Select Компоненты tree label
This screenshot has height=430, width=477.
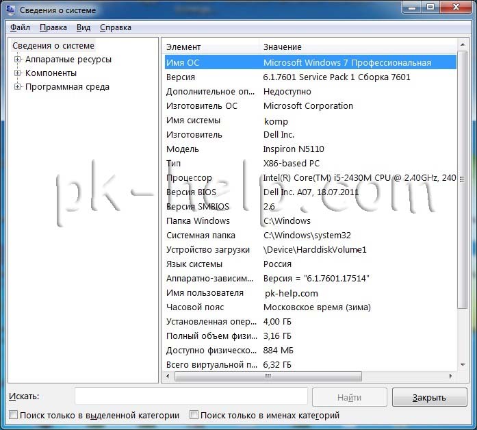(51, 73)
